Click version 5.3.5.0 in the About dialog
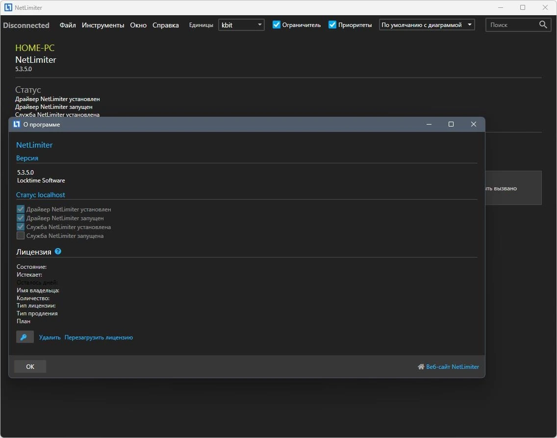The image size is (557, 438). 25,172
